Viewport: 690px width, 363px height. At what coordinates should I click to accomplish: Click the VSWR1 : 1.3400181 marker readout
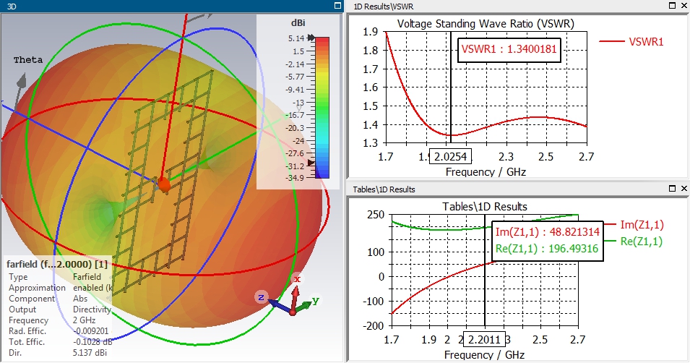pos(509,49)
